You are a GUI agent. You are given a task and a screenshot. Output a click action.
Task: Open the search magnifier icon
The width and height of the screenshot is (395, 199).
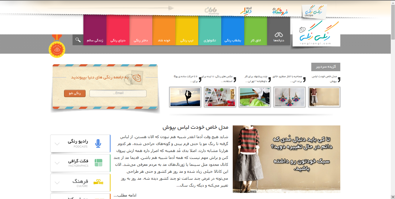click(78, 40)
